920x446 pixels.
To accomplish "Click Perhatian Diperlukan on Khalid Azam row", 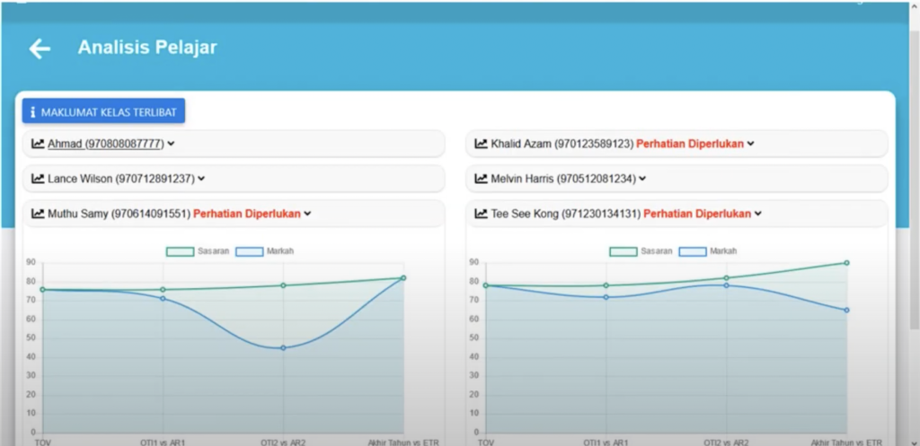I will tap(690, 144).
